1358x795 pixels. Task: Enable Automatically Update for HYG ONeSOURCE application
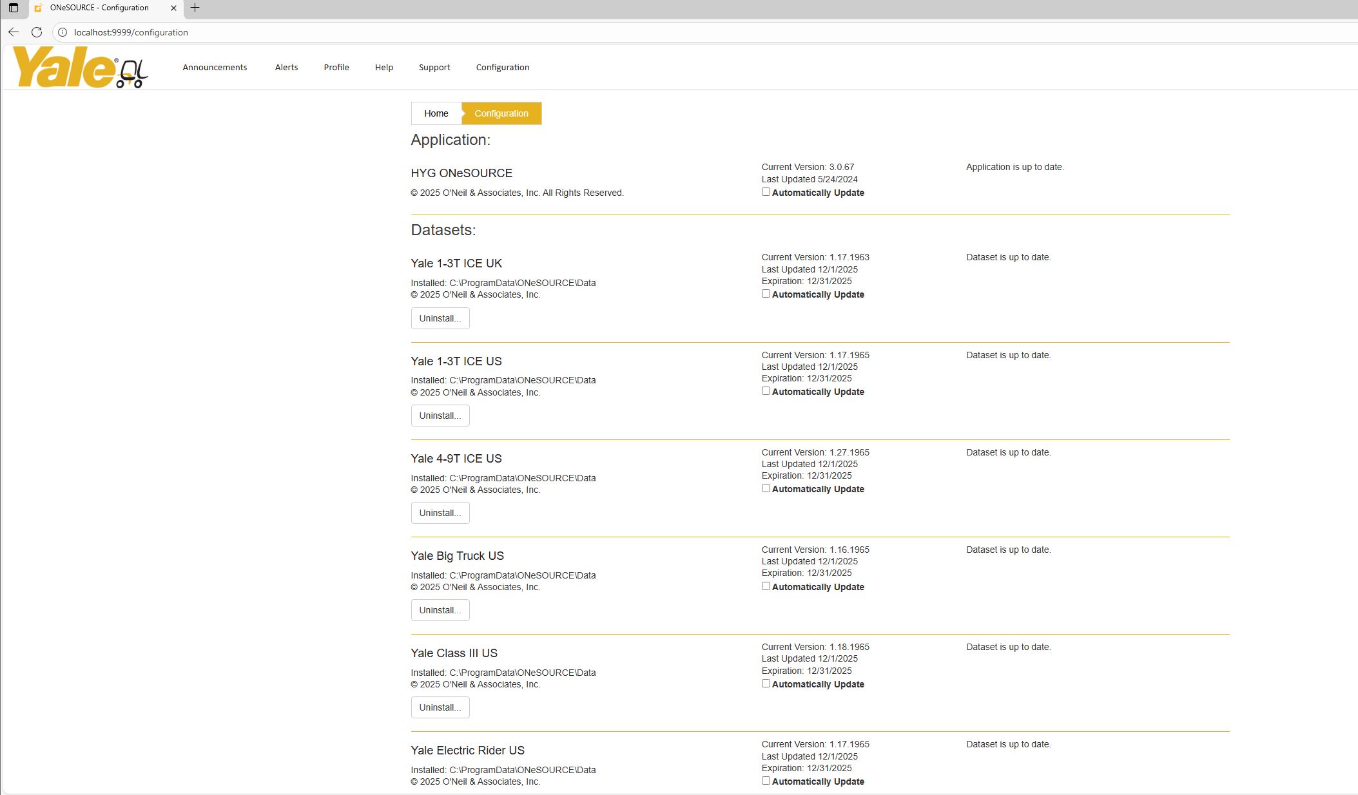pyautogui.click(x=766, y=192)
